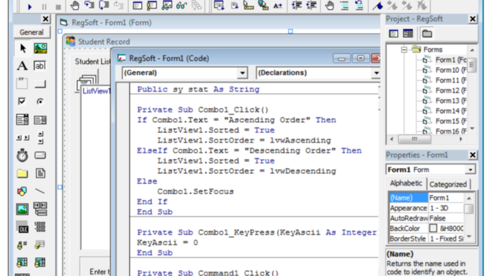
Task: Select the Image control in the toolbox
Action: click(x=22, y=209)
